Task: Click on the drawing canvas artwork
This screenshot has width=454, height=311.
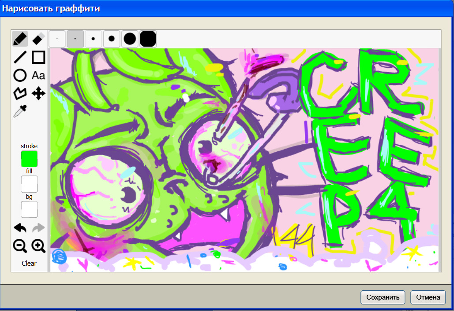Action: (x=244, y=160)
